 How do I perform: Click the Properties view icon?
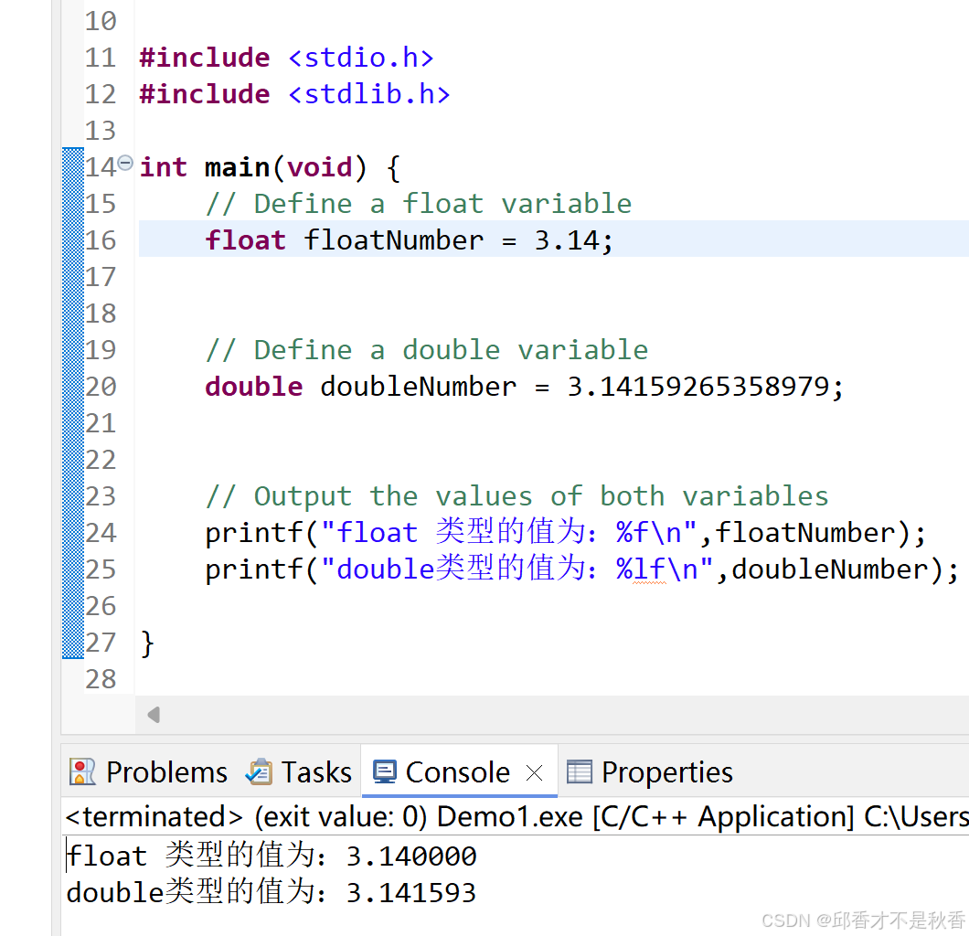click(580, 771)
